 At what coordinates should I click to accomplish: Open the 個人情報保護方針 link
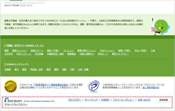pos(151,88)
